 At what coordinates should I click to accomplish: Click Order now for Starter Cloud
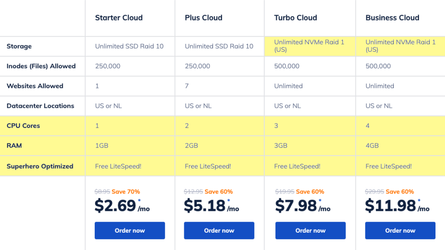coord(130,230)
